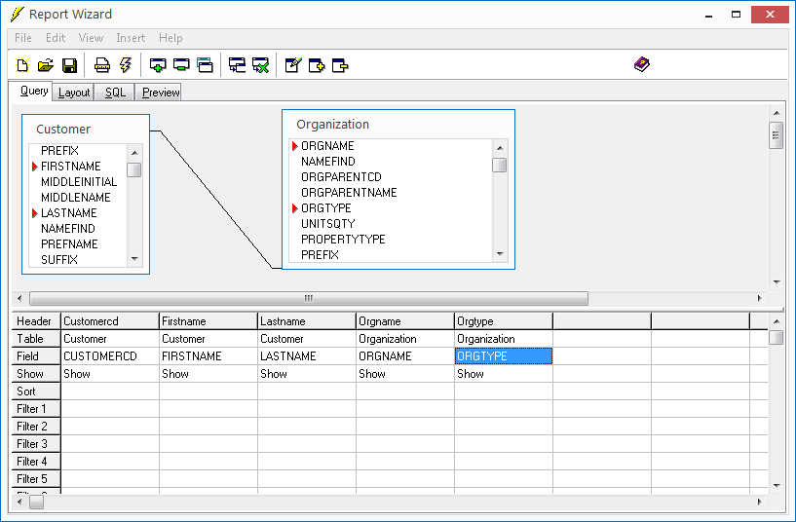Click the remove column icon with yellow minus
Viewport: 796px width, 522px height.
[340, 65]
